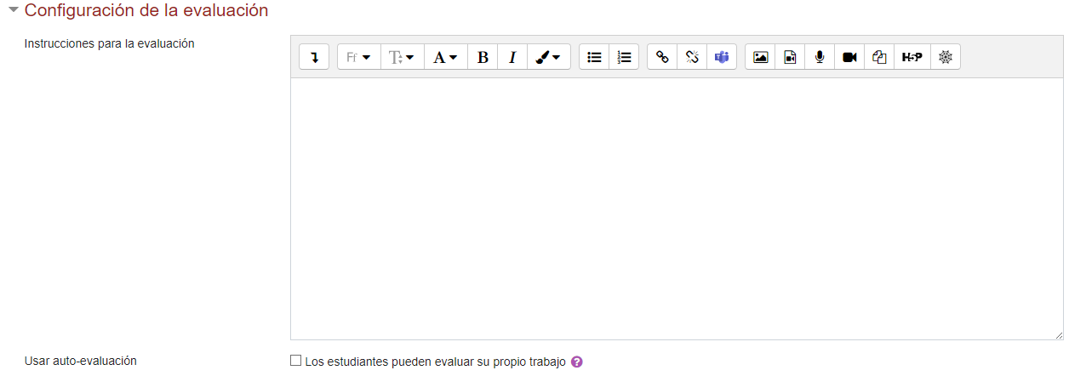The height and width of the screenshot is (376, 1069).
Task: Insert media file via the media icon
Action: click(x=790, y=57)
